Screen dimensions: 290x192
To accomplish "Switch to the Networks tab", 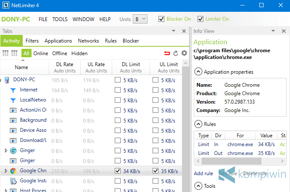I will pos(88,41).
